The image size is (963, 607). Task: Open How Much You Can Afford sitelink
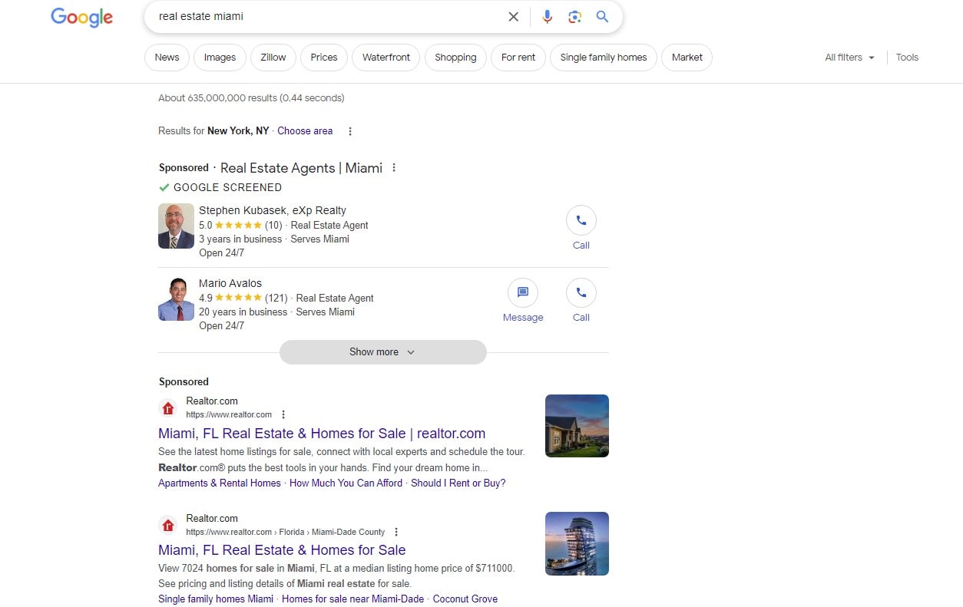click(346, 483)
